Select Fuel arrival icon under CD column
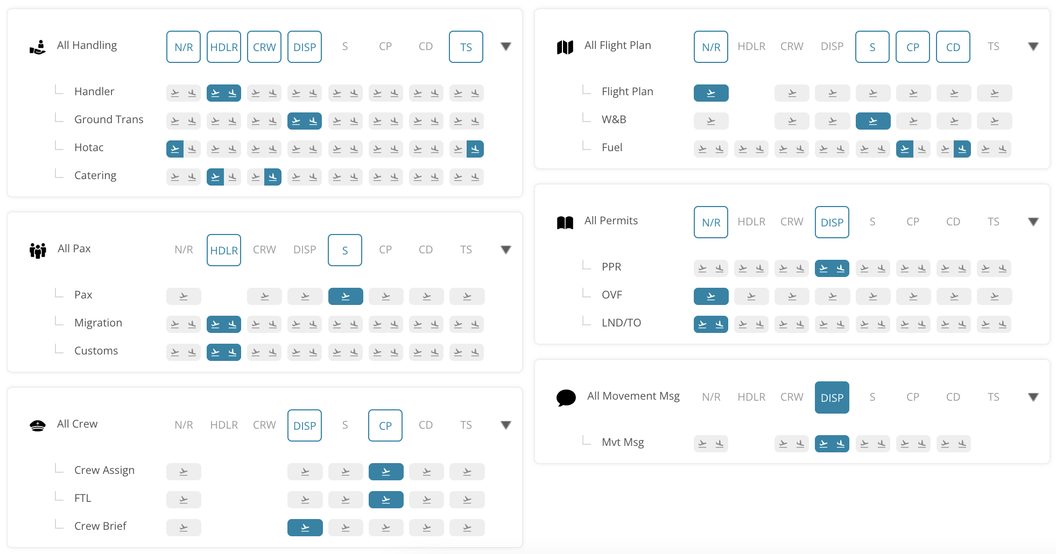The width and height of the screenshot is (1056, 554). pyautogui.click(x=962, y=149)
